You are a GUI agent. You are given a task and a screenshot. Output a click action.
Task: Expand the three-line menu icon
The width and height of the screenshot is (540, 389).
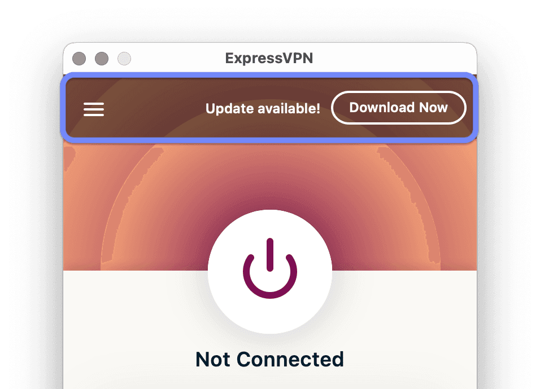tap(94, 109)
